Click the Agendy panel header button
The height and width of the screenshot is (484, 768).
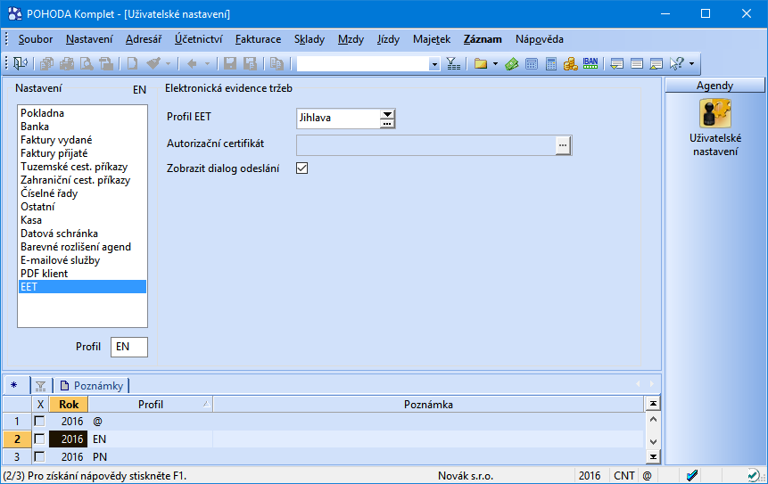[x=714, y=86]
